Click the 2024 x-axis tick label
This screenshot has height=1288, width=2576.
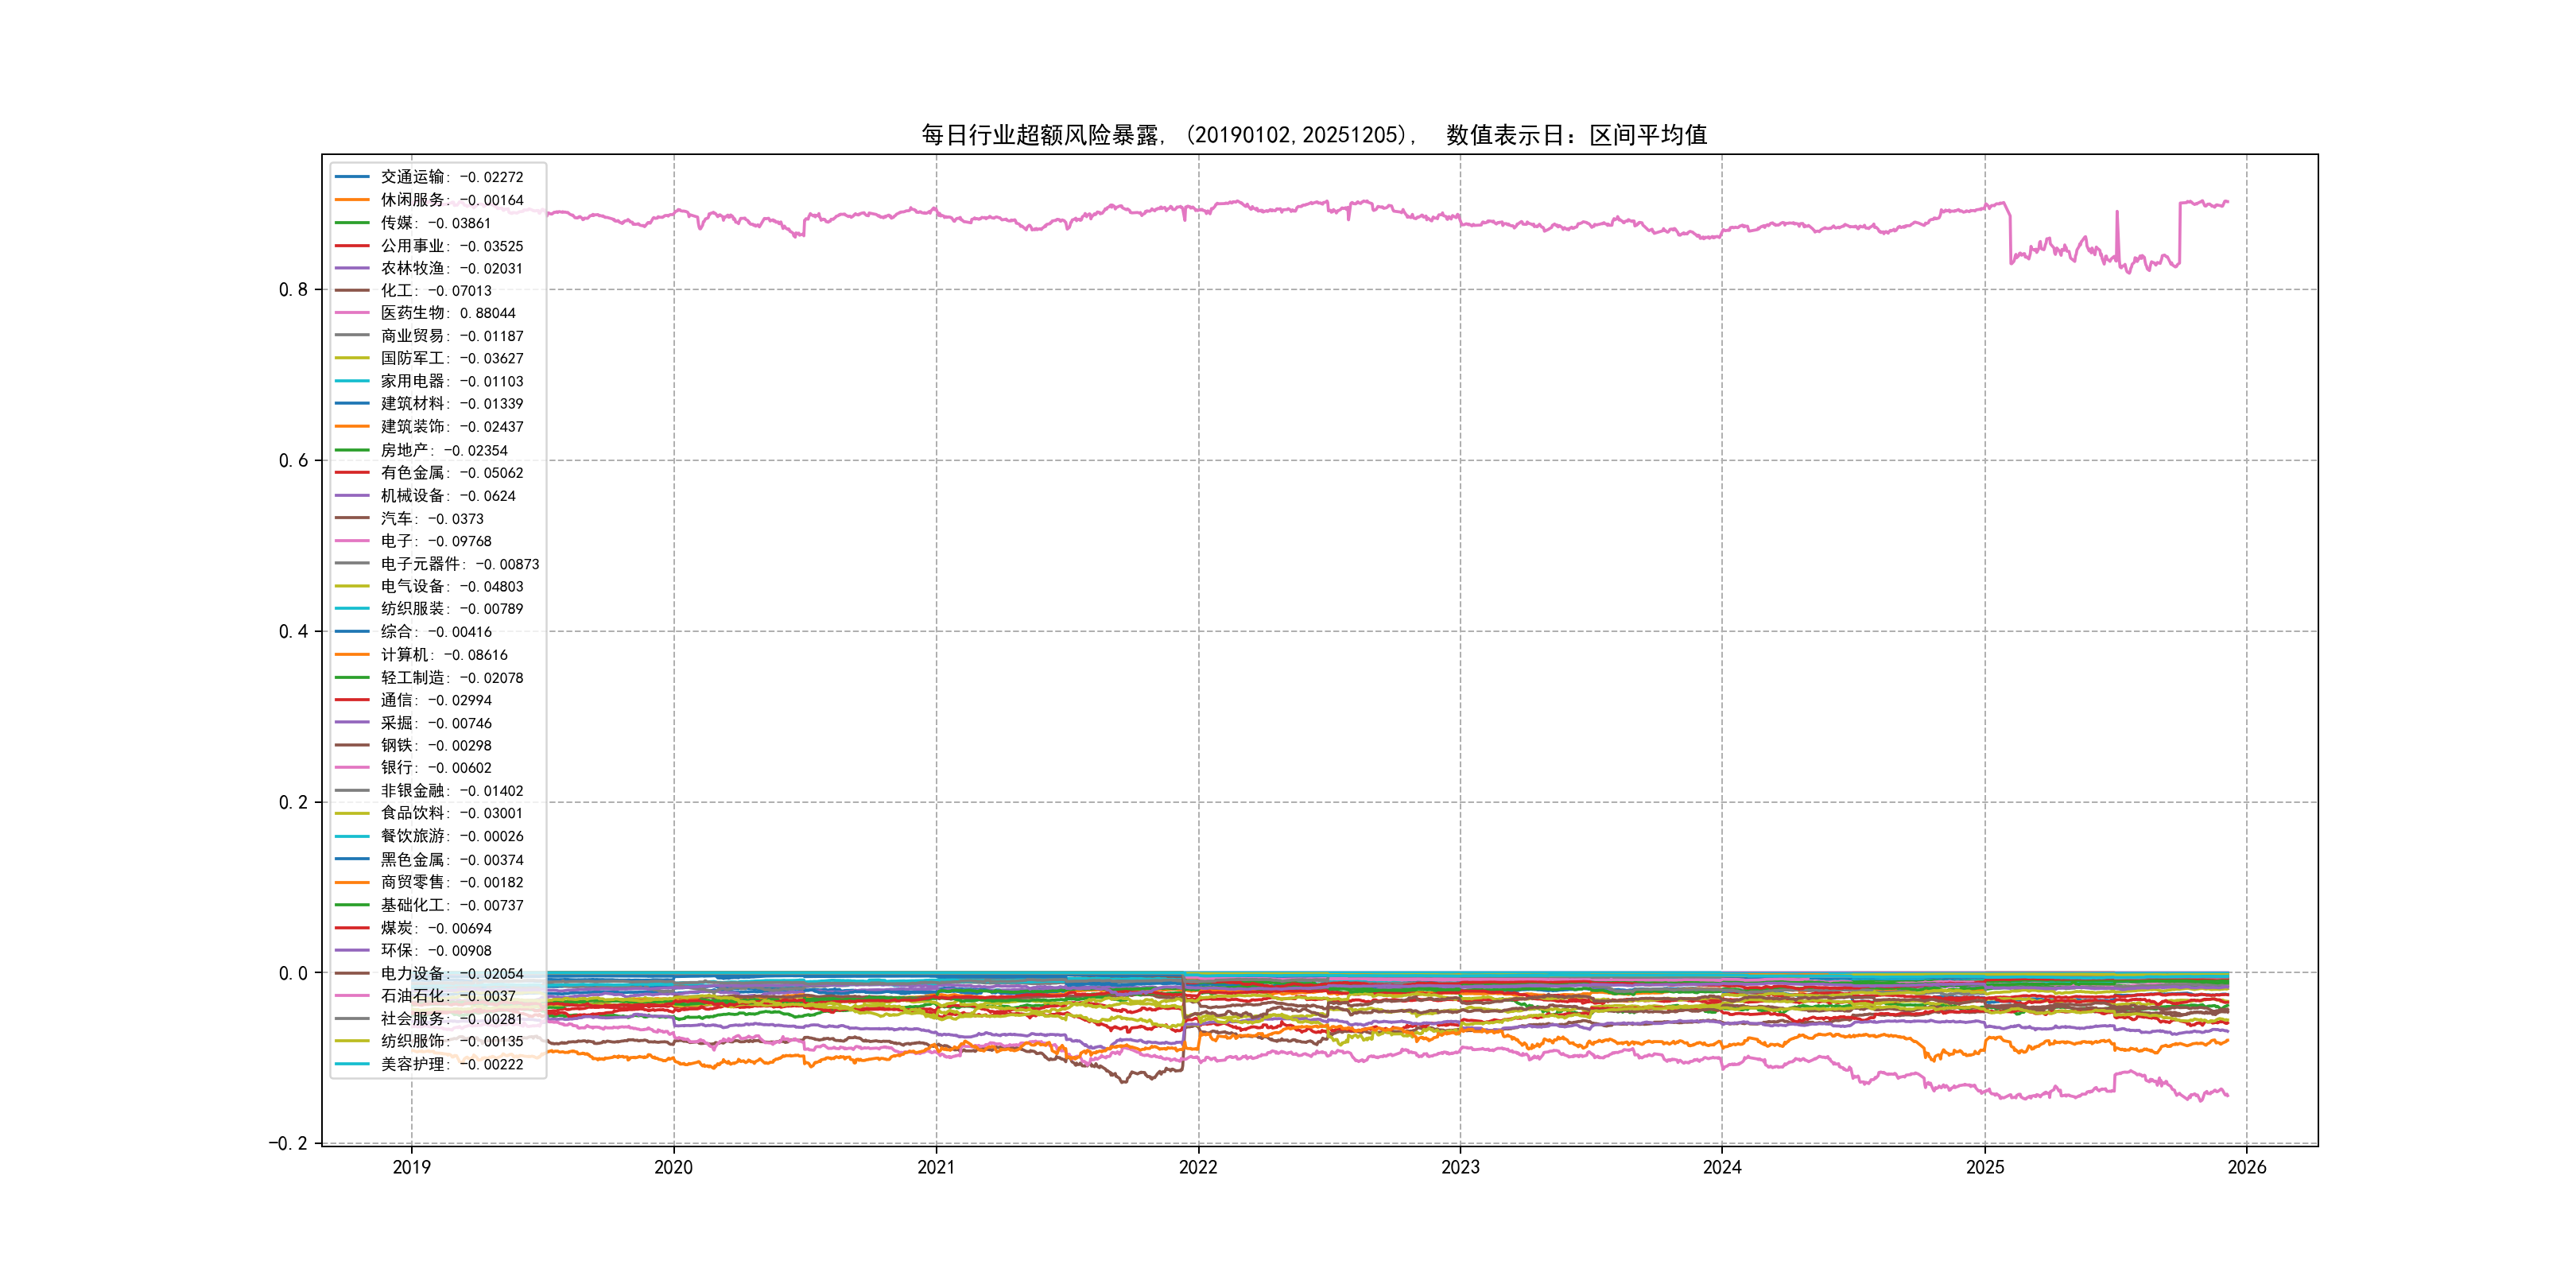pos(1722,1167)
